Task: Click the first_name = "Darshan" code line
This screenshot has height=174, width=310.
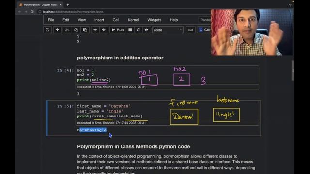Action: (104, 106)
